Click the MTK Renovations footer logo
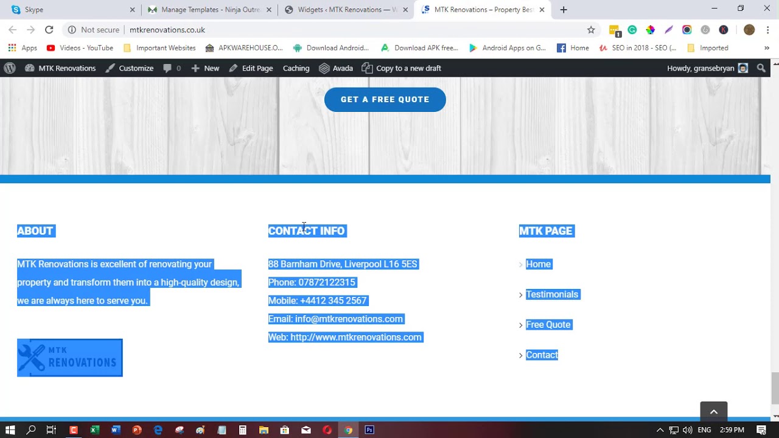The height and width of the screenshot is (438, 779). click(70, 358)
